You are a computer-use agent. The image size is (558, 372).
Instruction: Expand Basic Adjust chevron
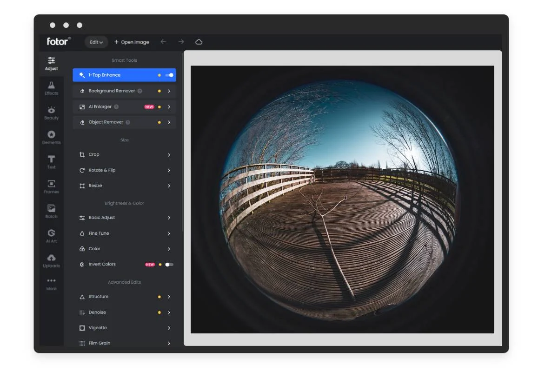169,218
